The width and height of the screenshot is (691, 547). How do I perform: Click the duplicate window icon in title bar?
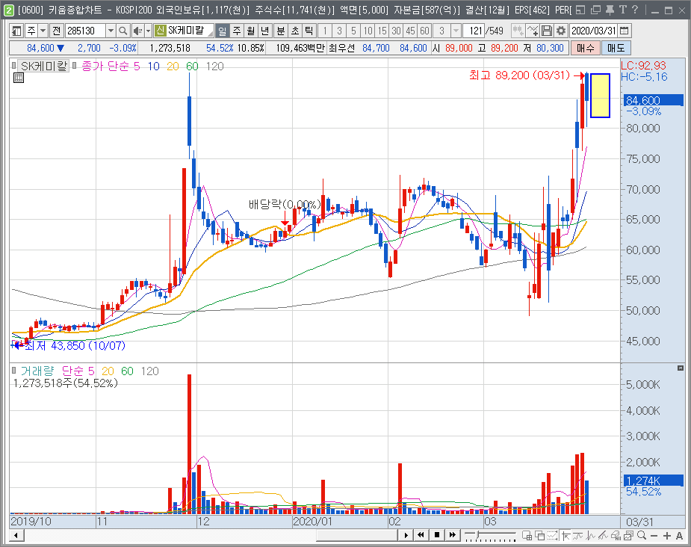(595, 10)
